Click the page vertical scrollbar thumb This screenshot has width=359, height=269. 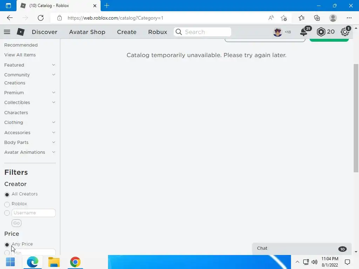[x=356, y=118]
